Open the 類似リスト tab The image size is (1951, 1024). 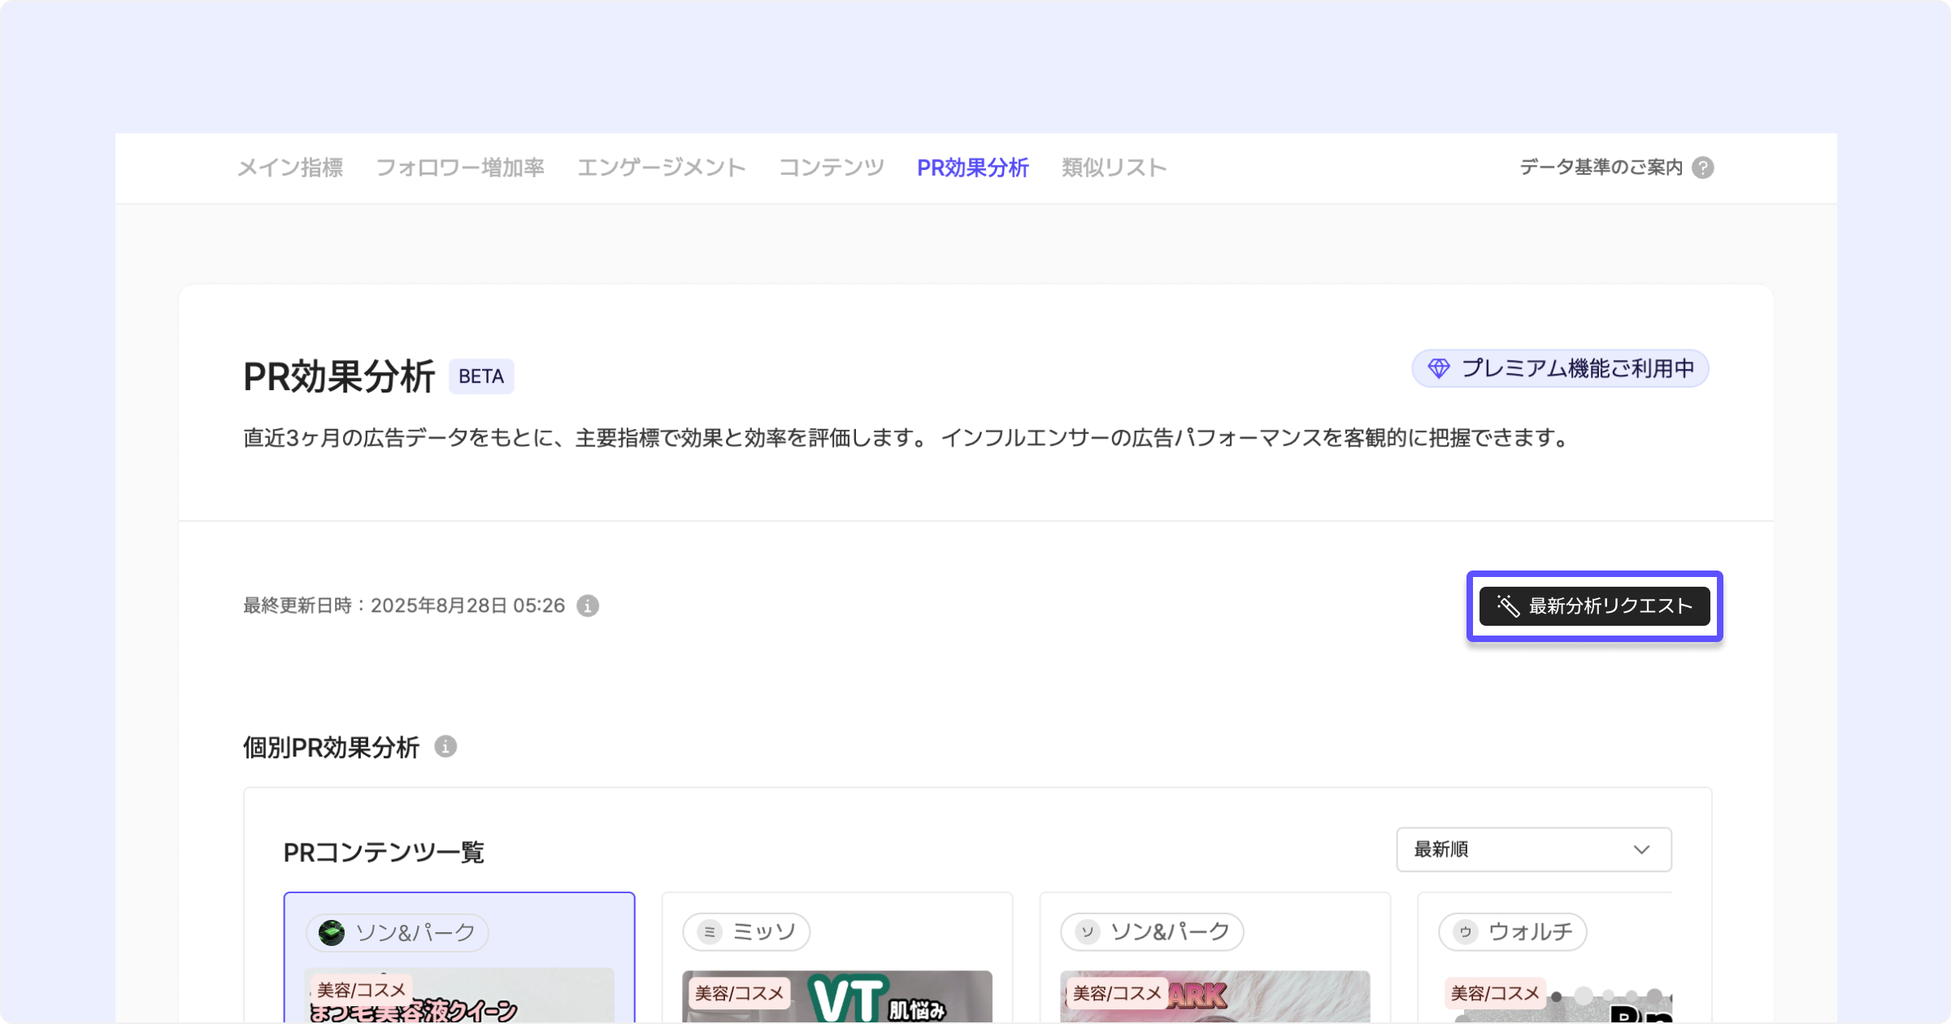point(1114,167)
